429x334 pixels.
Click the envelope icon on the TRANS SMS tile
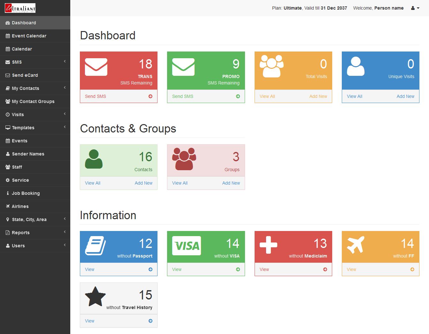point(96,67)
